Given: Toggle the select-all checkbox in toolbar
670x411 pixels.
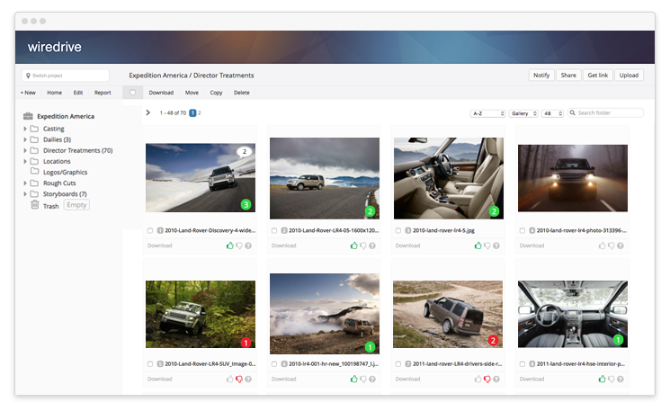Looking at the screenshot, I should (133, 92).
